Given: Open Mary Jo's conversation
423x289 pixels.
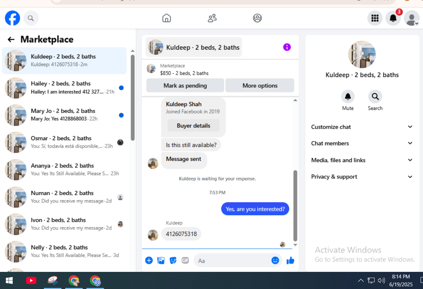Looking at the screenshot, I should (64, 115).
